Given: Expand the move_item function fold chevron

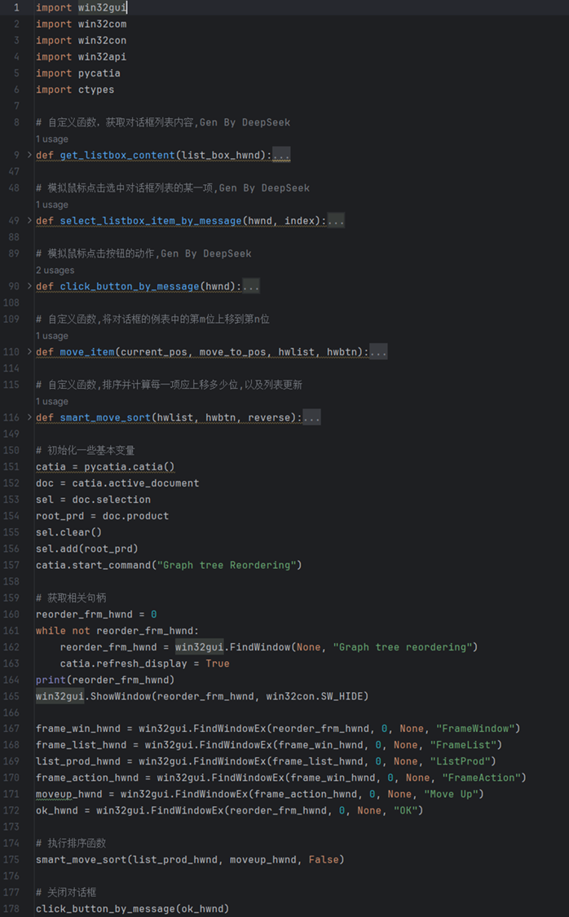Looking at the screenshot, I should [x=30, y=351].
